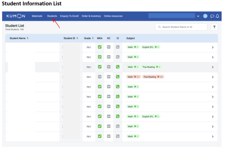This screenshot has width=228, height=154.
Task: Click the KUMON logo
Action: (x=16, y=16)
